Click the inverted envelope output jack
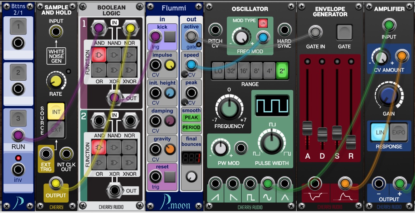 point(315,183)
